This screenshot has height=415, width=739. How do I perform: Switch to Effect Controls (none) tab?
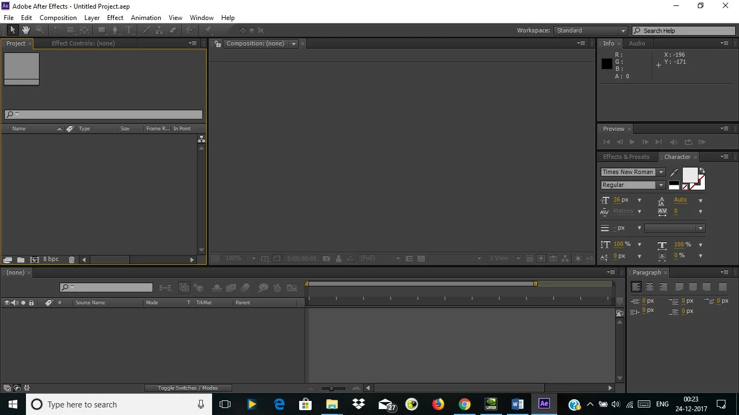click(x=83, y=43)
